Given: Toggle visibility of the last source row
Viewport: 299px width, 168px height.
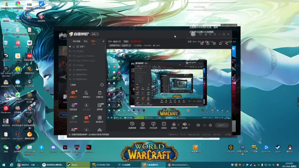Looking at the screenshot, I should 70,79.
